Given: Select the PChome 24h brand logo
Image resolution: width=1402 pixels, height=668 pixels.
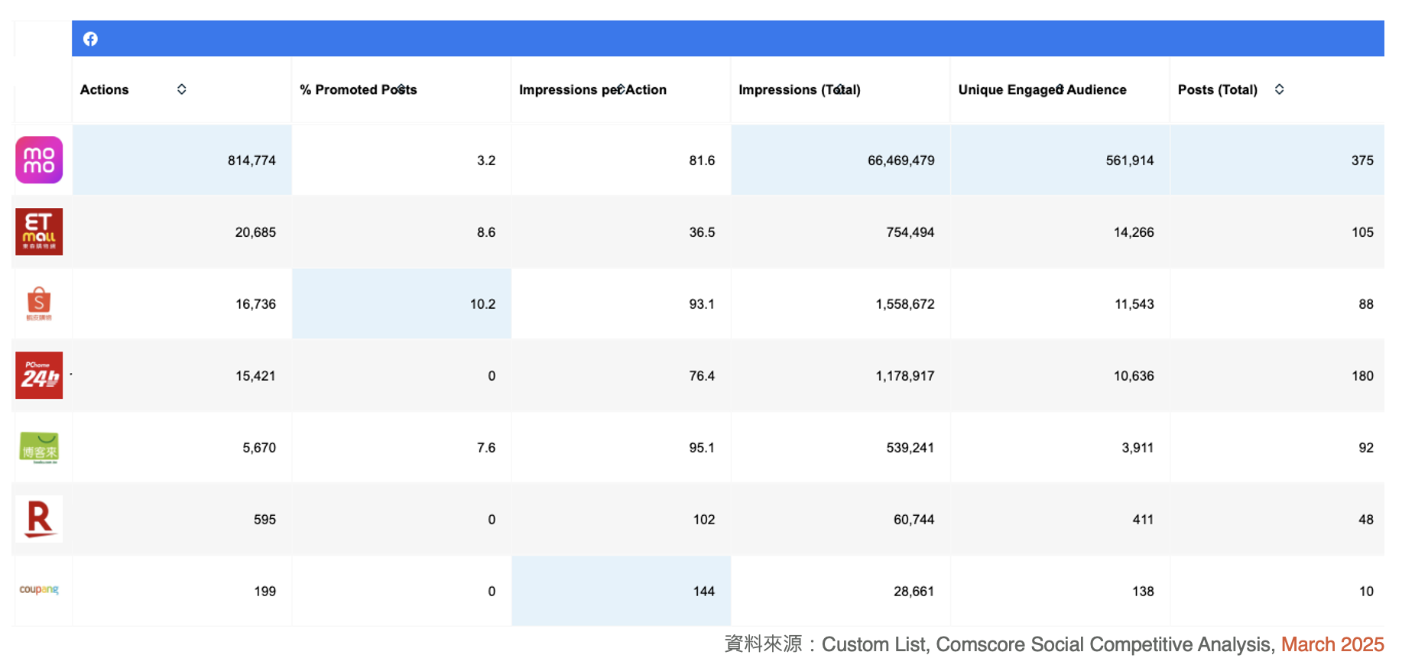Looking at the screenshot, I should coord(39,375).
